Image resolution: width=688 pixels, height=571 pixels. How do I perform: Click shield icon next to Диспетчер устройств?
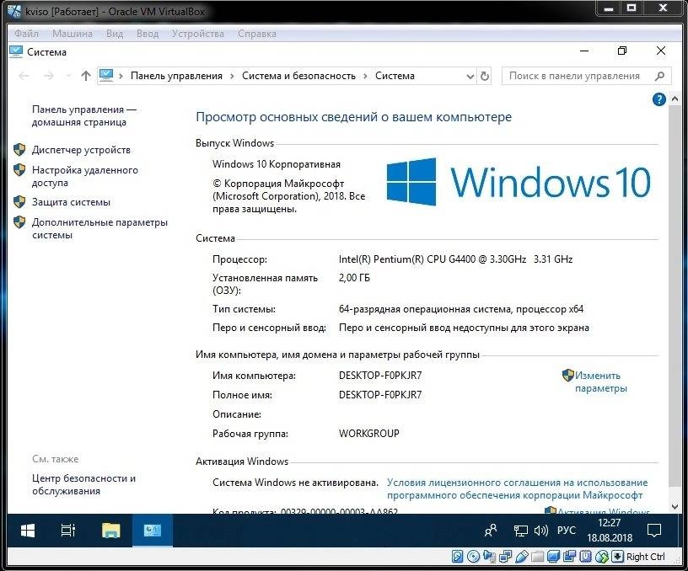click(x=19, y=149)
